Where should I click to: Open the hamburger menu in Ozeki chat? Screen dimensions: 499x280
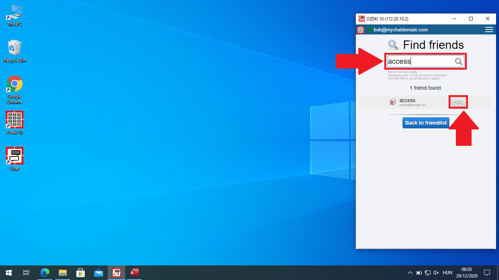point(489,30)
